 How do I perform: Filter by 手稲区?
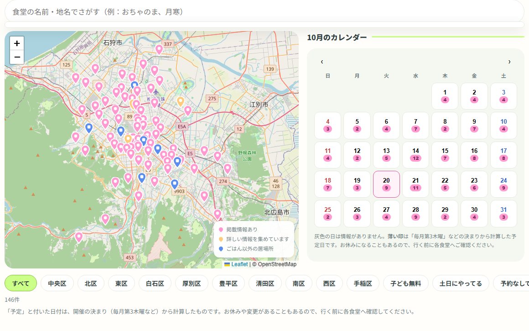(x=363, y=284)
